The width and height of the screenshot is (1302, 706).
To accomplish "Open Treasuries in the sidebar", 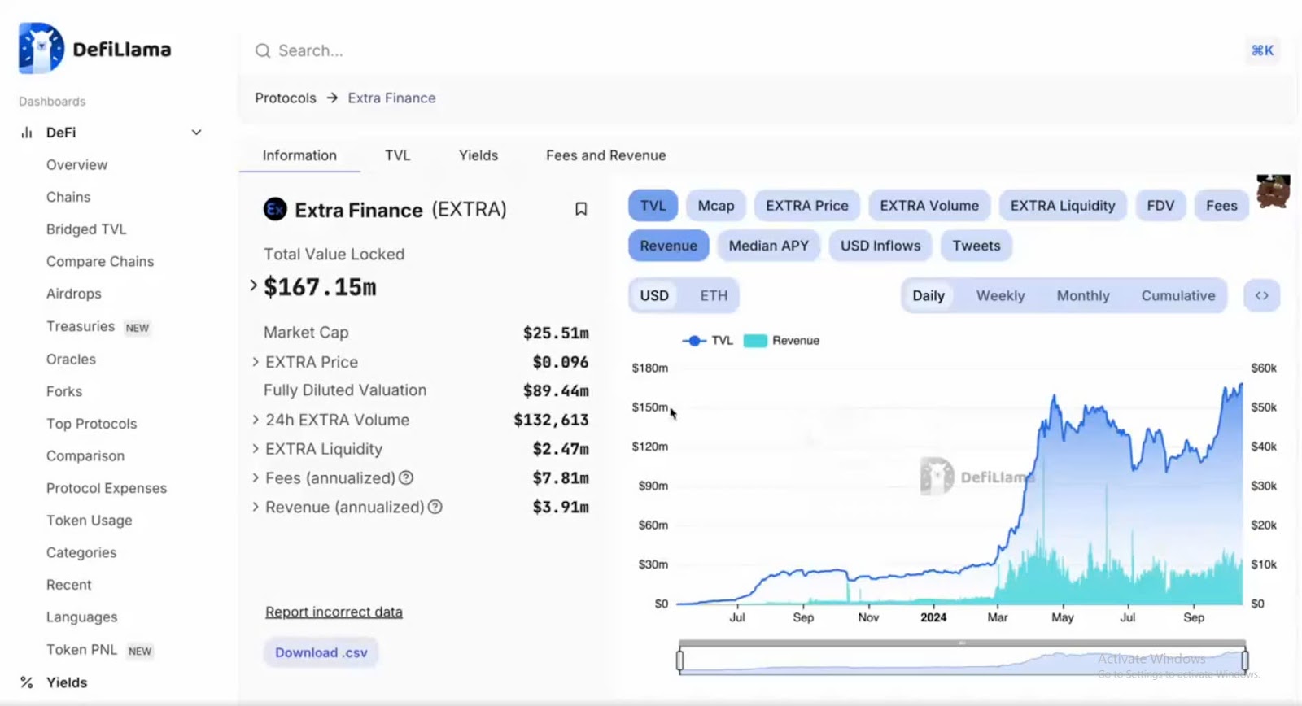I will coord(81,326).
